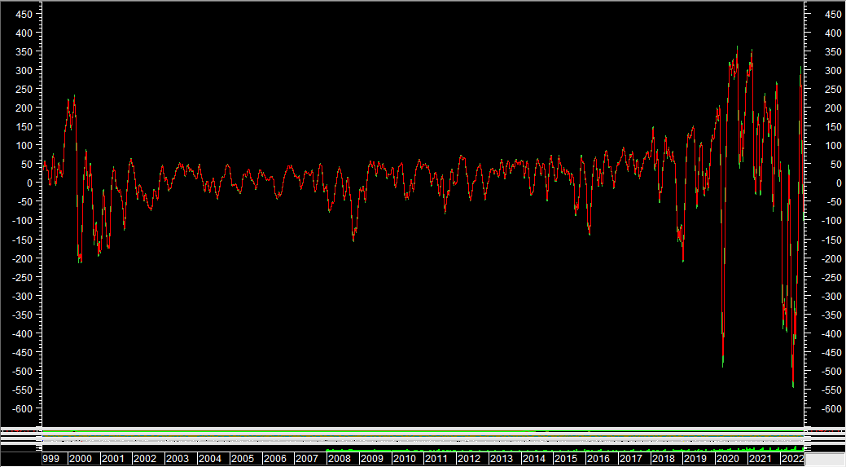This screenshot has height=467, width=846.
Task: Click the gray box right of 2022 label
Action: point(825,459)
